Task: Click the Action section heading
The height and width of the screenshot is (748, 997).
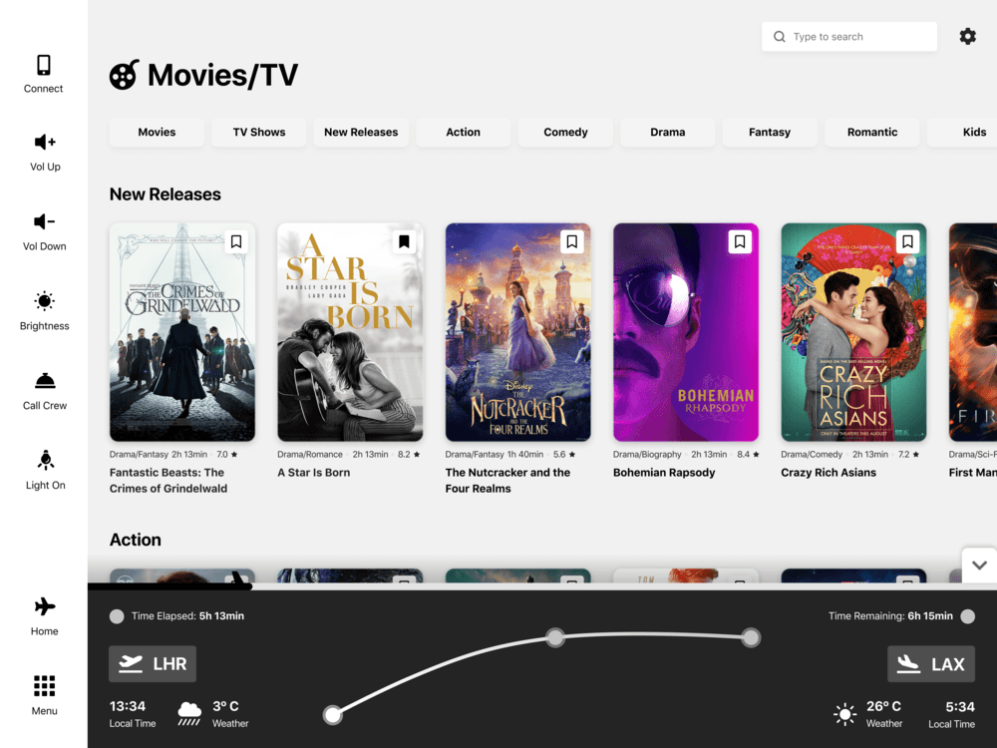Action: (x=136, y=540)
